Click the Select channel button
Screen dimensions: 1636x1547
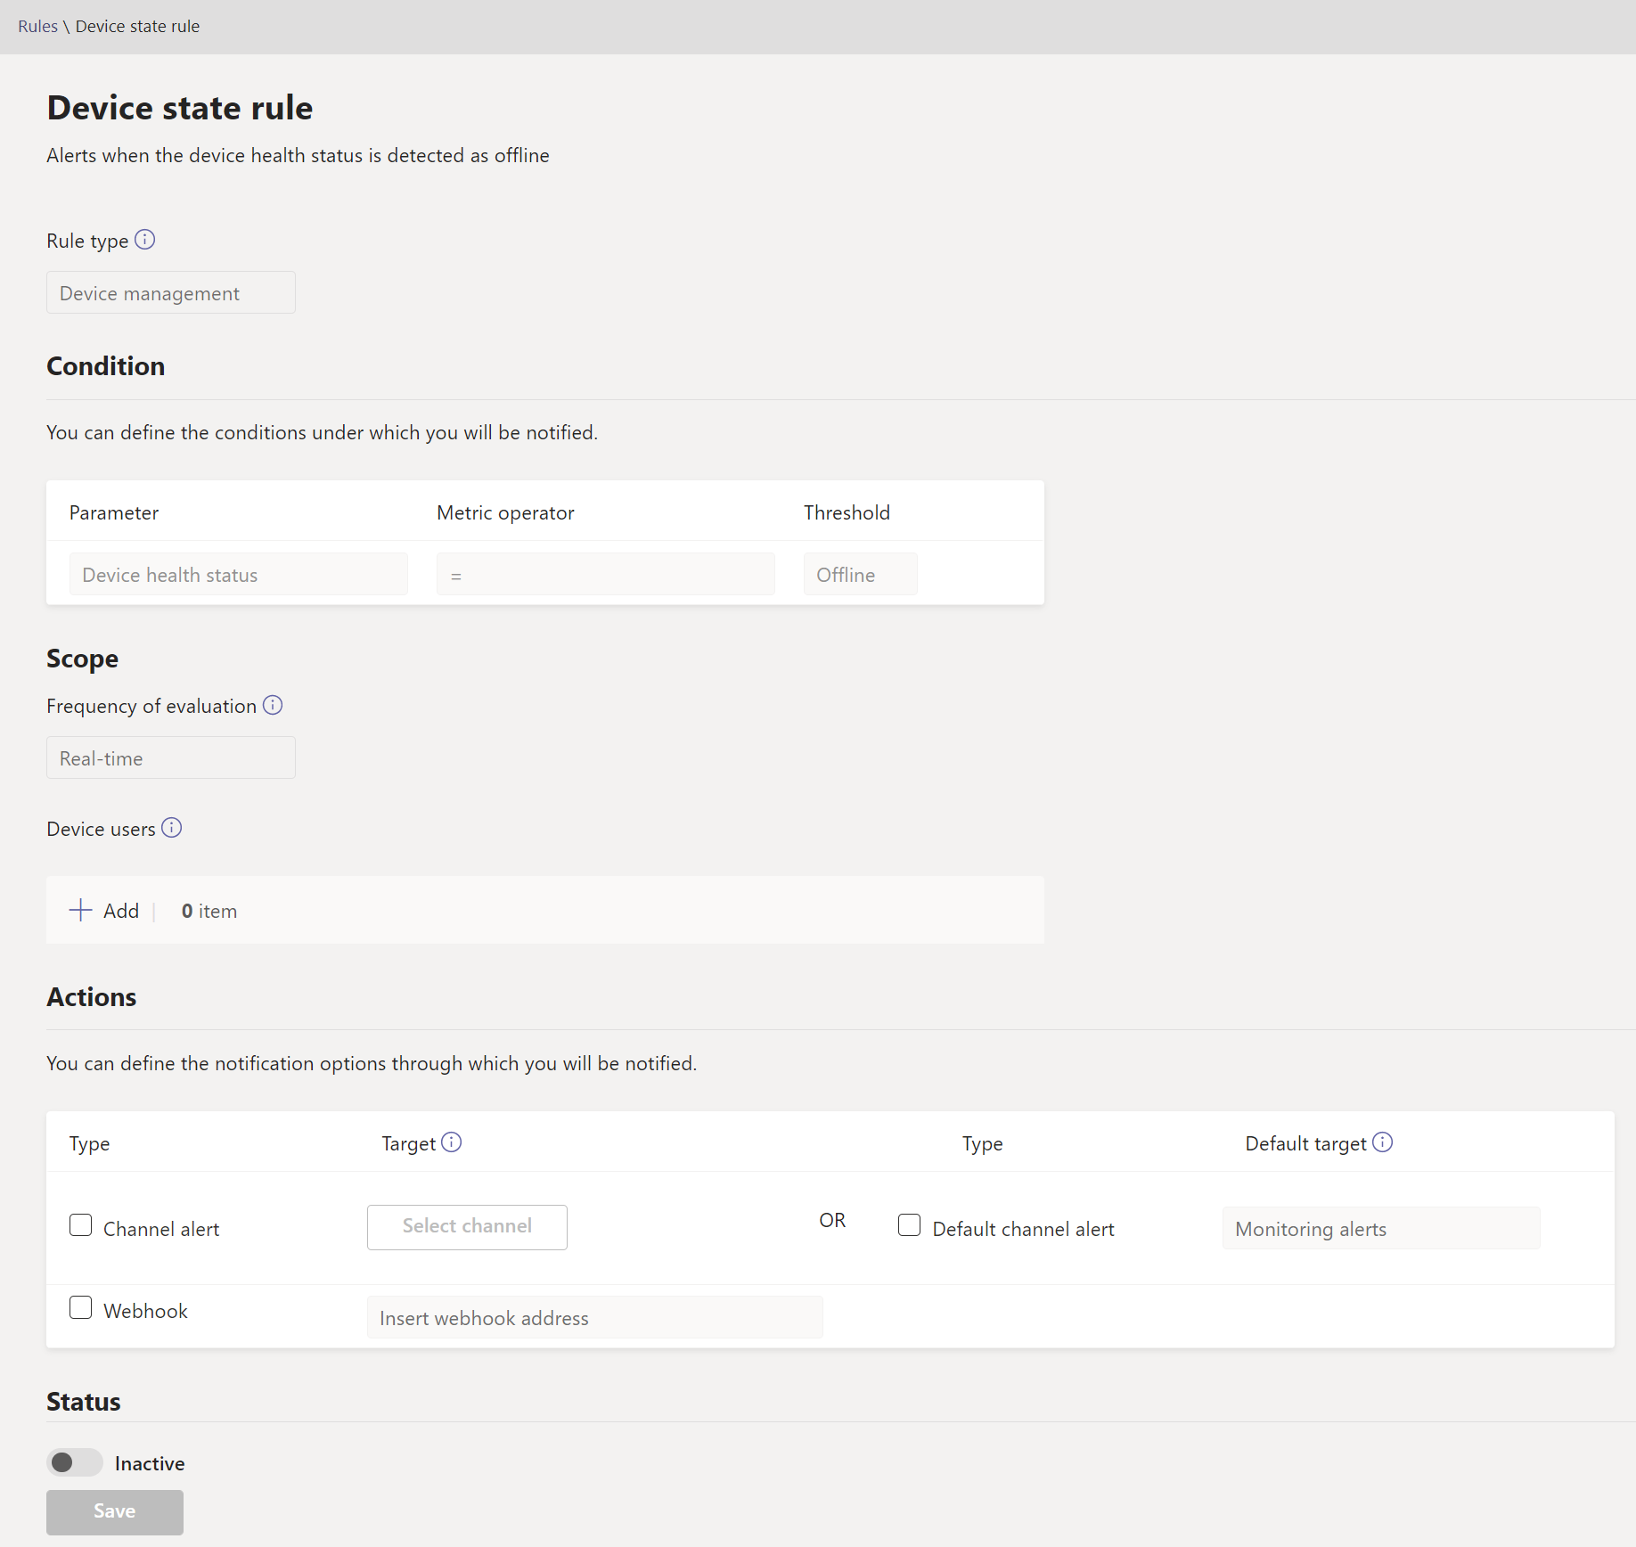(467, 1227)
